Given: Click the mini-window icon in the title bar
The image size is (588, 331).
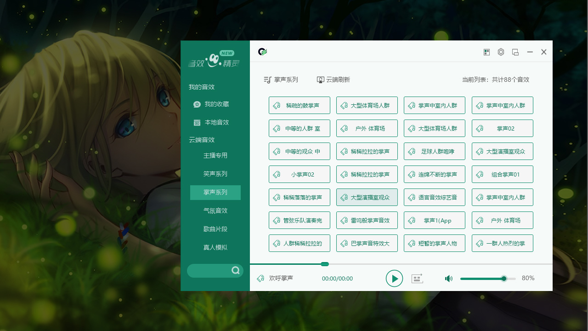Looking at the screenshot, I should 515,52.
